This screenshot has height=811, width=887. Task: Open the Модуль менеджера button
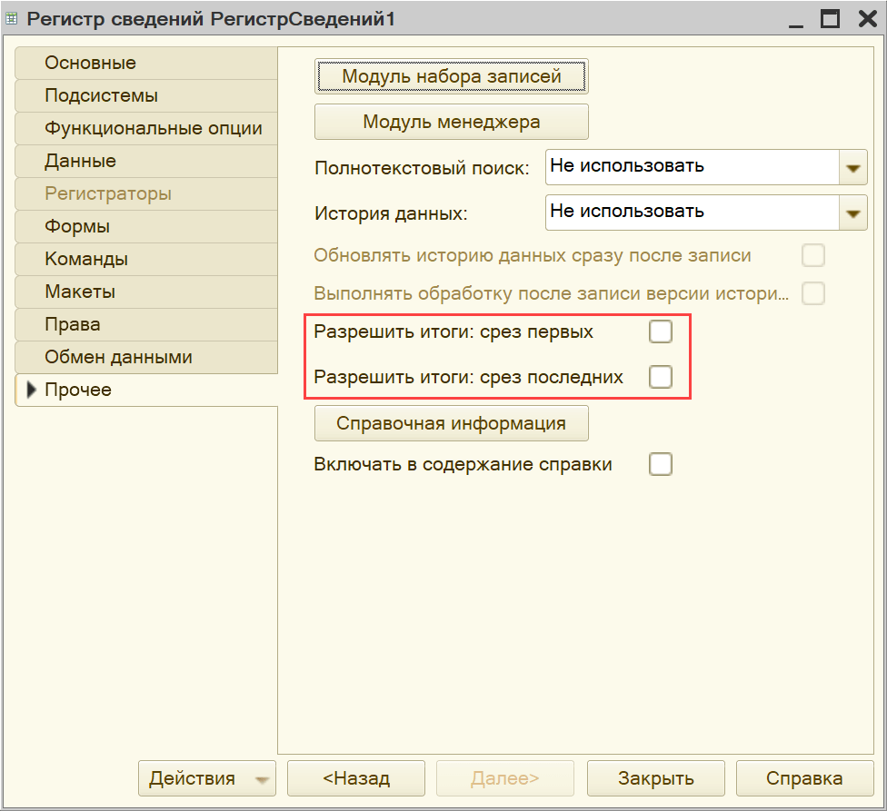[451, 122]
